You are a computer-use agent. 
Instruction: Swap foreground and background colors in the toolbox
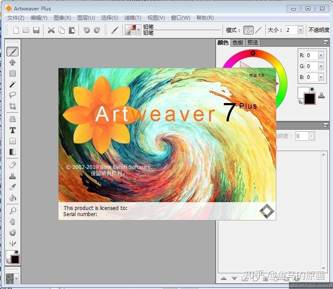click(8, 261)
